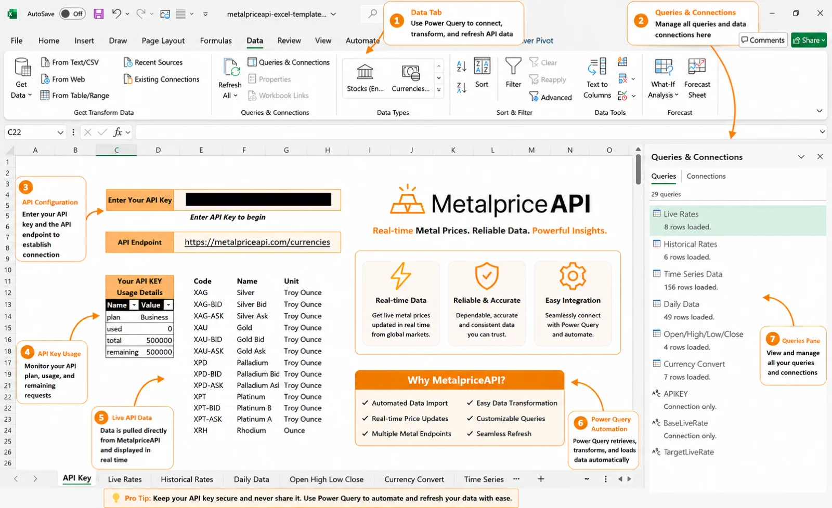
Task: Sort ascending A to Z
Action: click(x=461, y=66)
